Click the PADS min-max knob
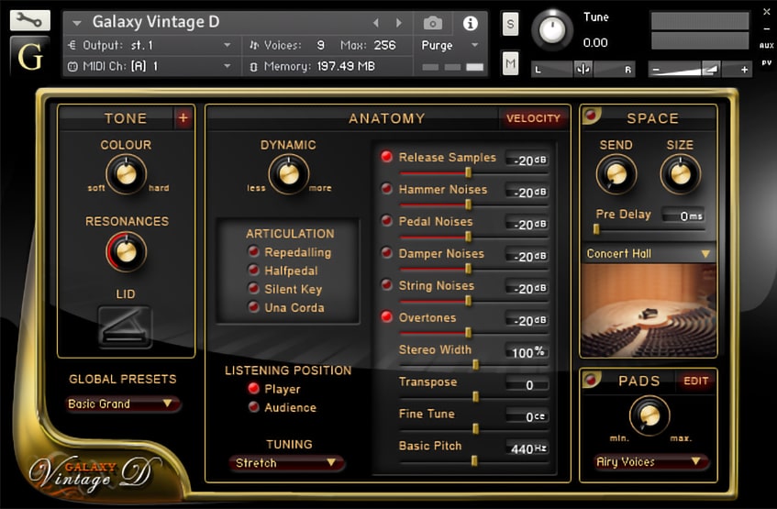This screenshot has width=777, height=509. point(649,415)
